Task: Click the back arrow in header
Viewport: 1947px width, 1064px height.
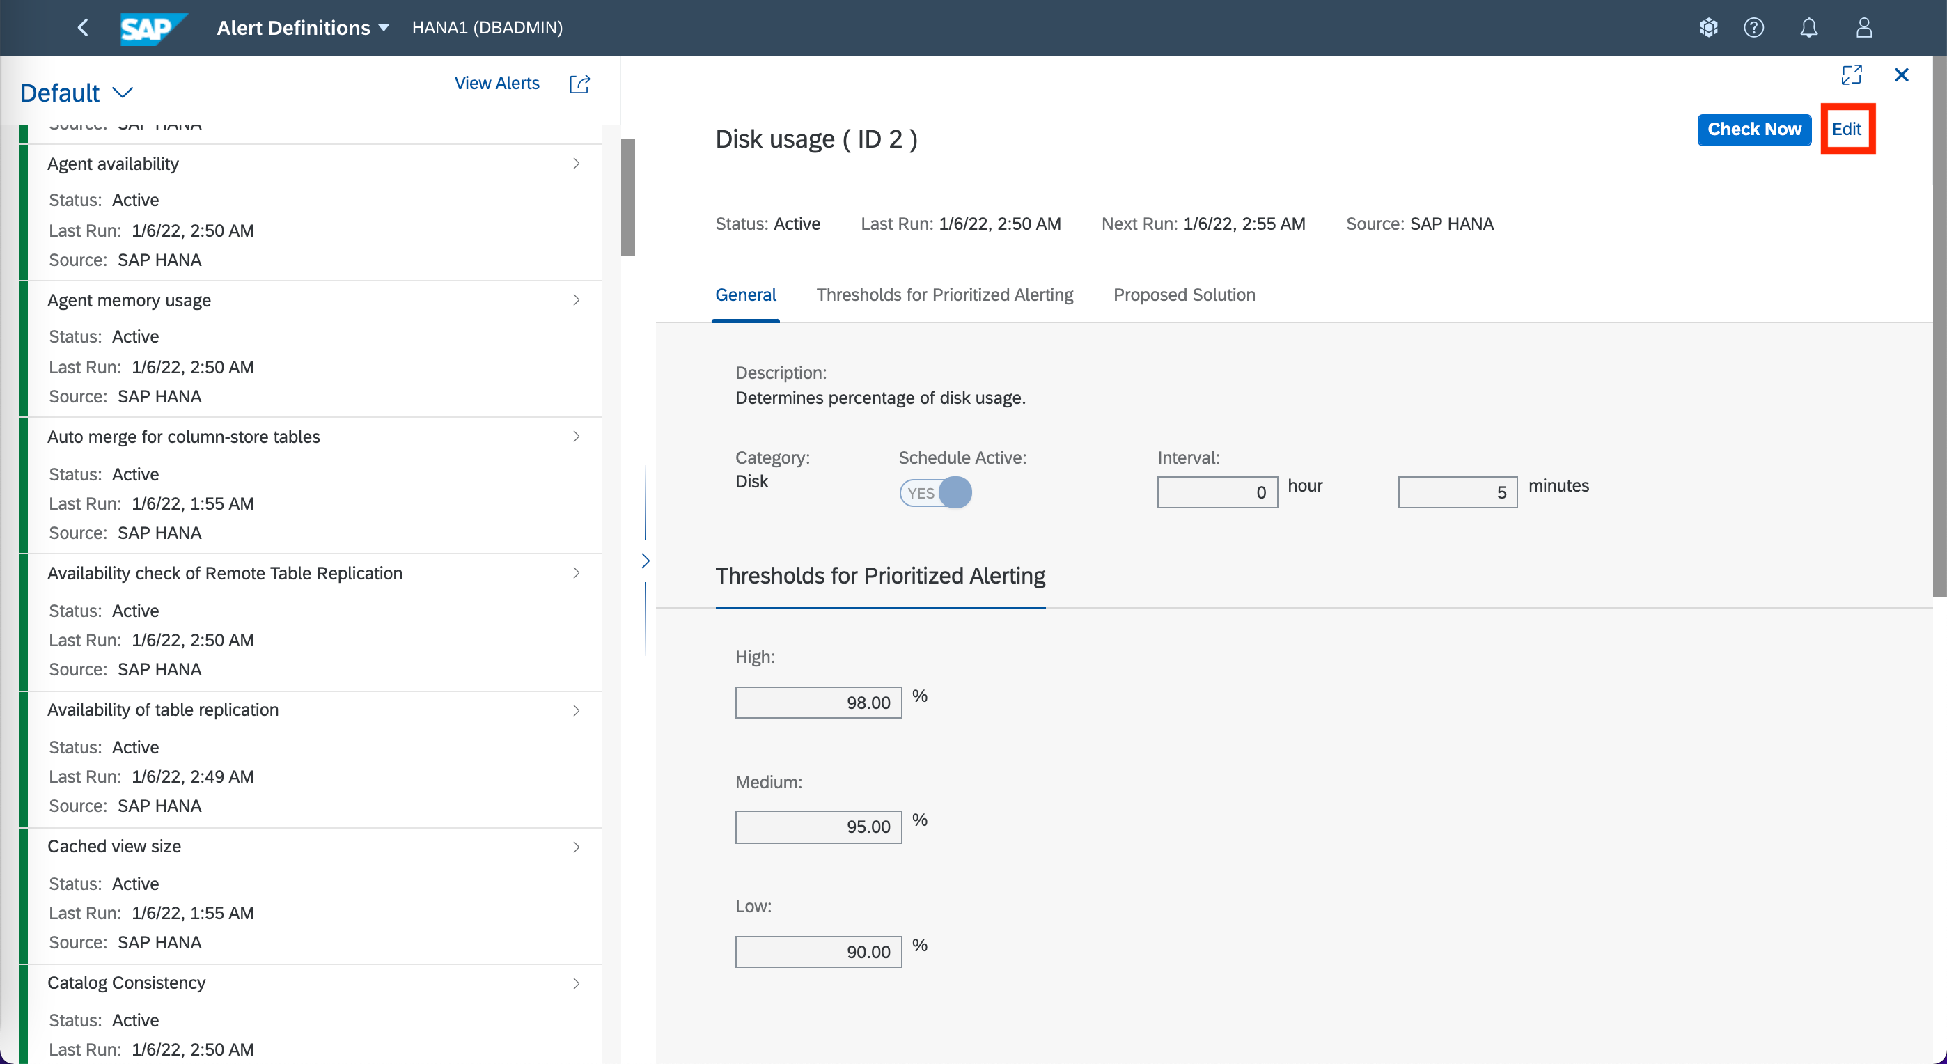Action: coord(83,28)
